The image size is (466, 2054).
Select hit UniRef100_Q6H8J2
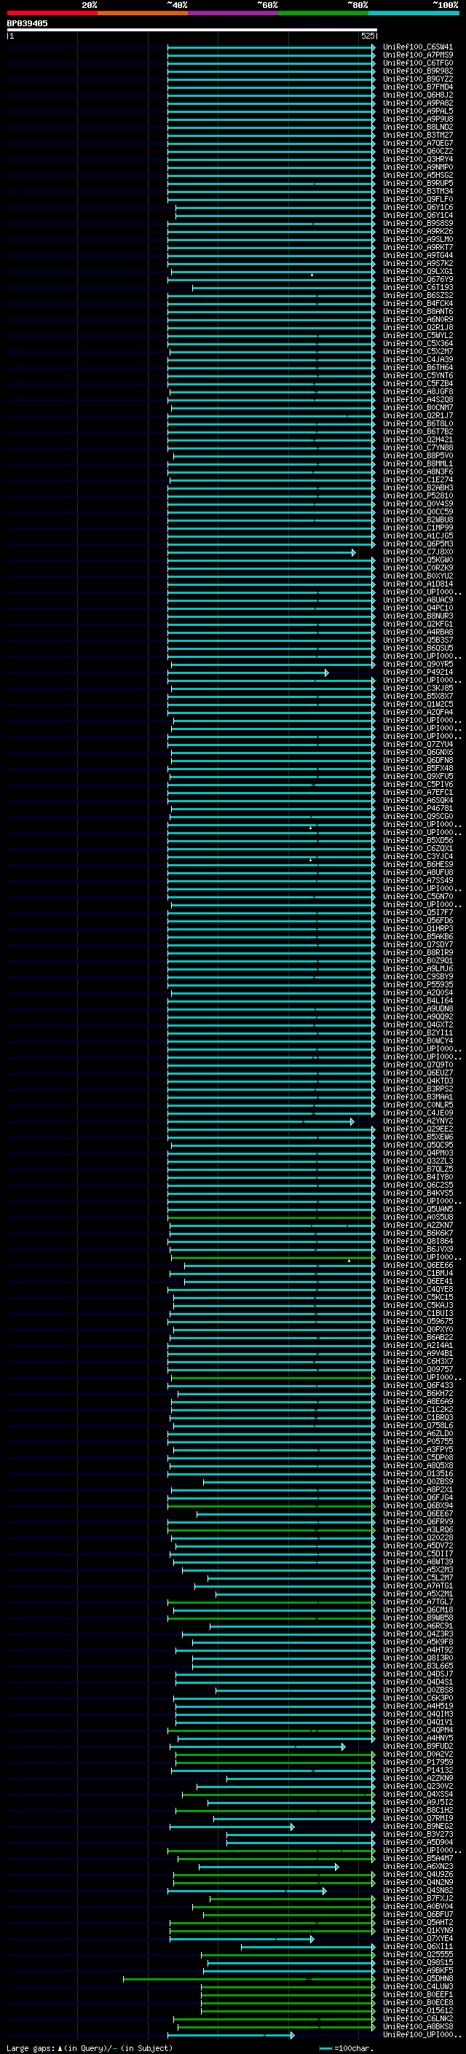click(x=418, y=95)
